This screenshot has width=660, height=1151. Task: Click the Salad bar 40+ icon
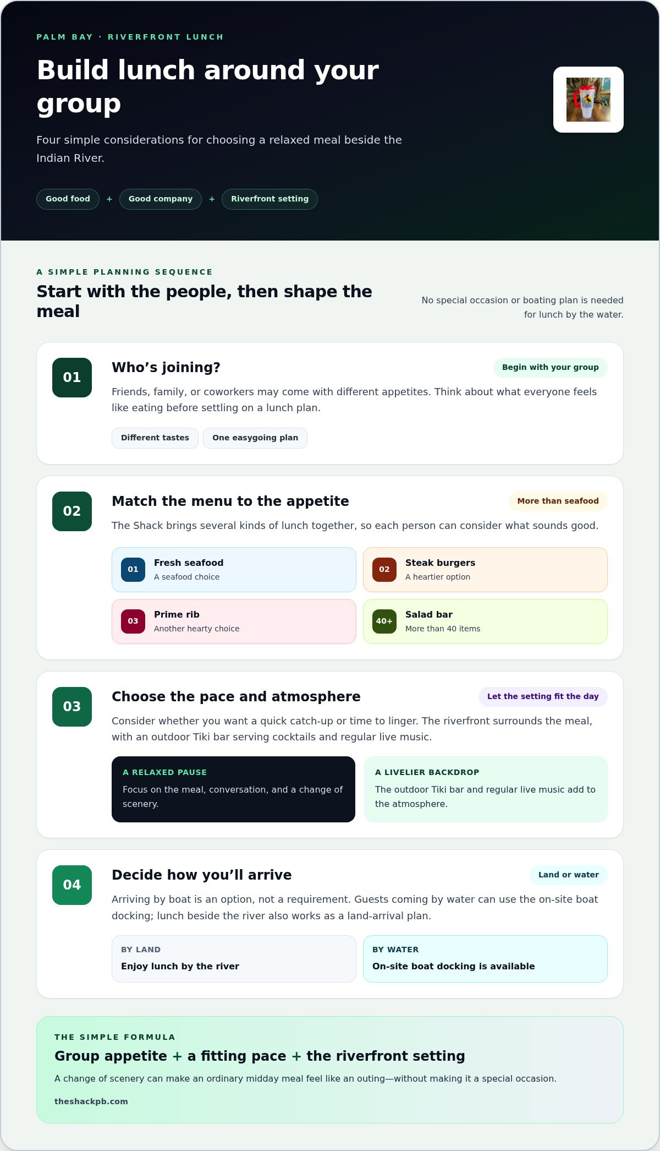point(384,621)
